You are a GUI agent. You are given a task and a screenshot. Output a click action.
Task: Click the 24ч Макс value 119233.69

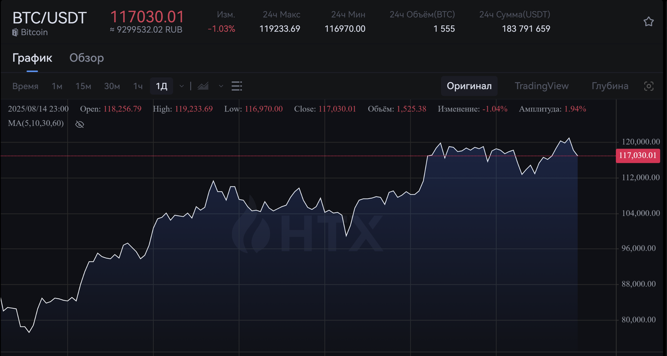point(280,28)
